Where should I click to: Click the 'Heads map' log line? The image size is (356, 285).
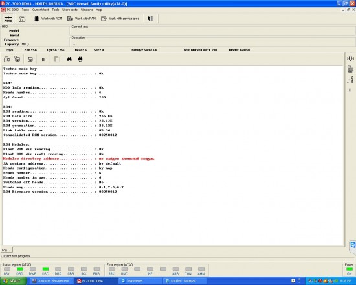[x=63, y=187]
